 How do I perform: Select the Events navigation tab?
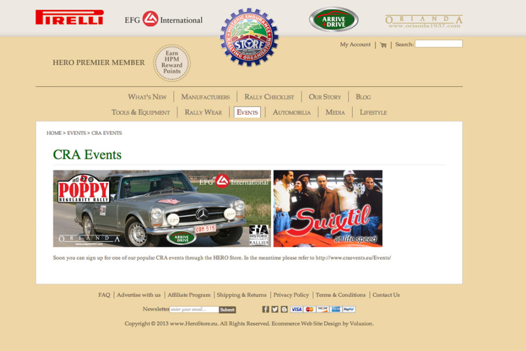247,112
